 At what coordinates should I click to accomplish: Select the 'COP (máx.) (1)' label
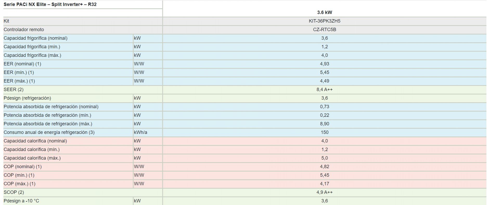20,184
